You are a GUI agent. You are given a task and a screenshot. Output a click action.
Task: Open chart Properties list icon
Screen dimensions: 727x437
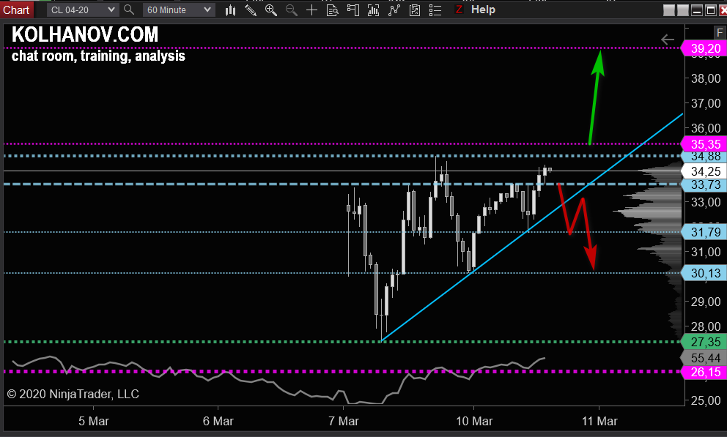pos(436,10)
